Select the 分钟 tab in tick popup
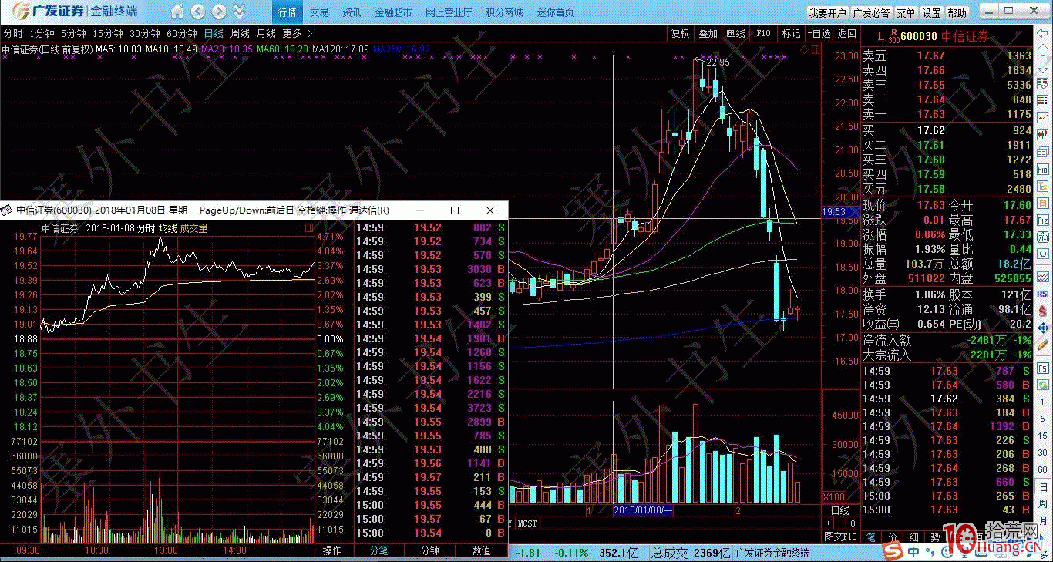1053x562 pixels. (x=429, y=550)
